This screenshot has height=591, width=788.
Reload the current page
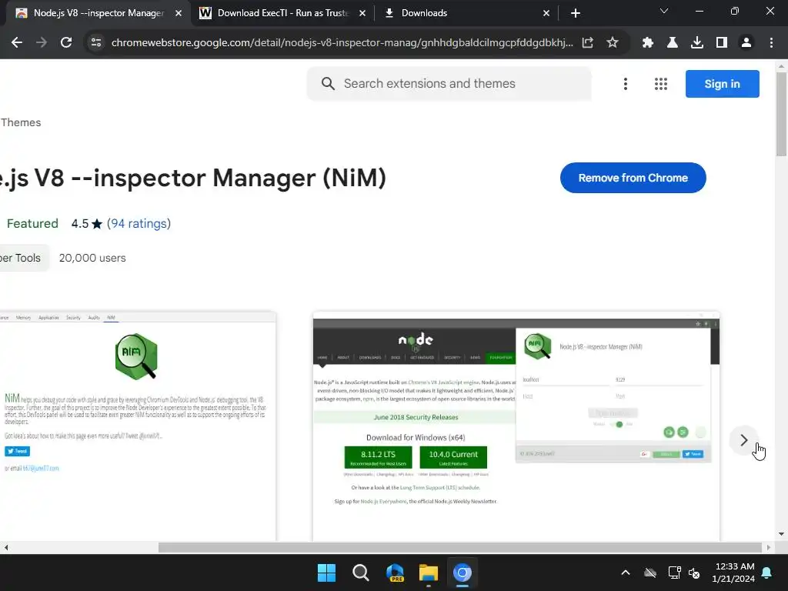coord(66,43)
